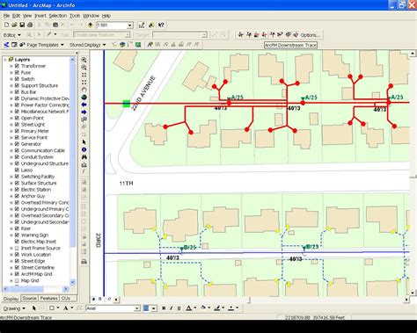Toggle the Fuse layer checkbox
This screenshot has height=333, width=417.
coord(17,72)
